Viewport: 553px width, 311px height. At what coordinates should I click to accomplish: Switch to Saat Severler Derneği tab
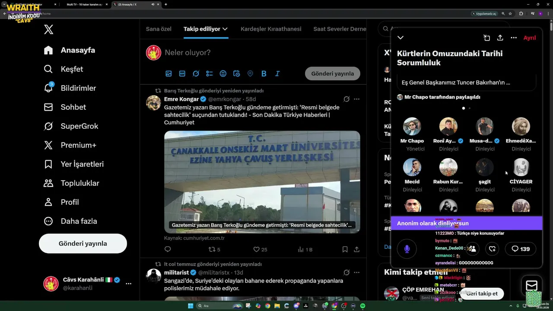[340, 29]
